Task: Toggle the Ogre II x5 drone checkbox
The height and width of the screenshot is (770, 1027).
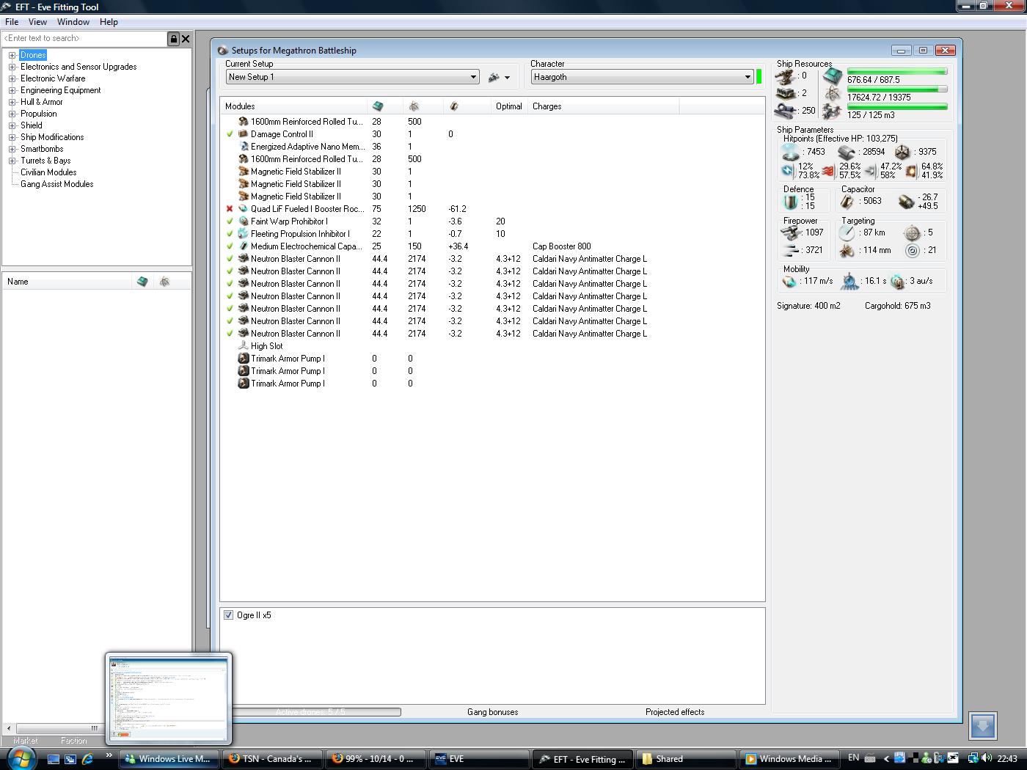Action: click(229, 615)
